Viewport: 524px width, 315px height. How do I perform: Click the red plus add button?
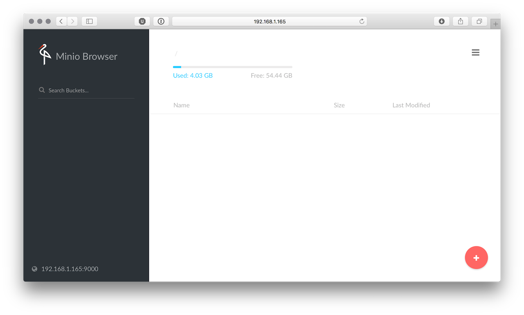click(x=476, y=258)
